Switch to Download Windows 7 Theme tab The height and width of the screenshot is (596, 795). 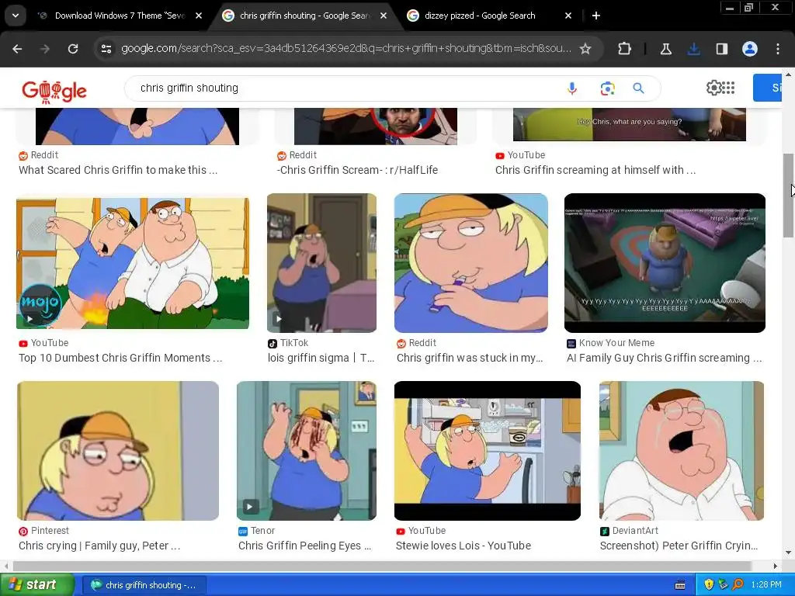click(x=120, y=16)
